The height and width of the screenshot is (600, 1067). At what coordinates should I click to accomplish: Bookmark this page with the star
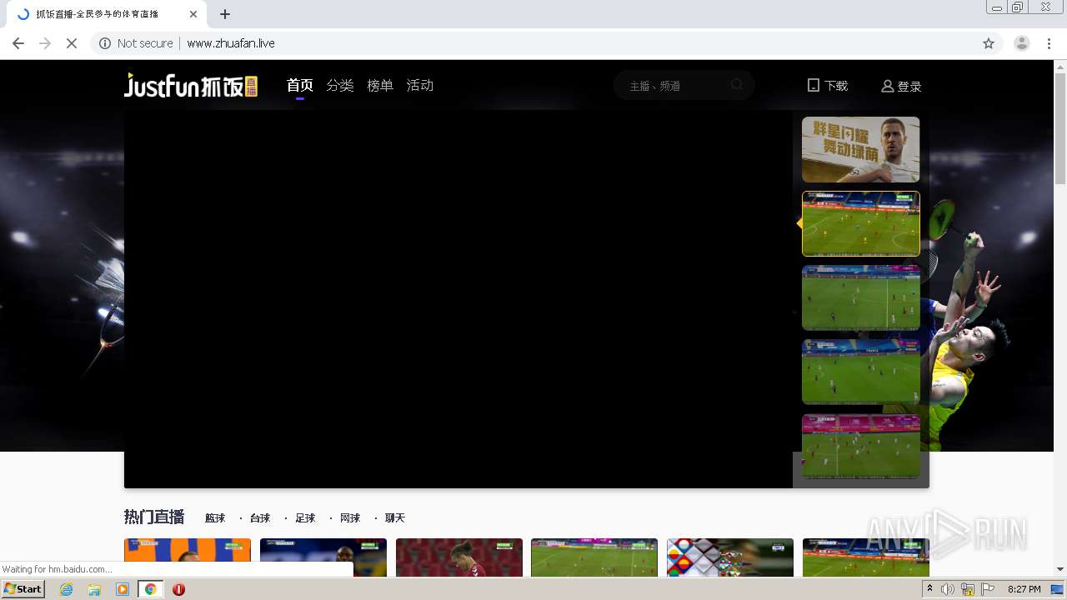[989, 43]
